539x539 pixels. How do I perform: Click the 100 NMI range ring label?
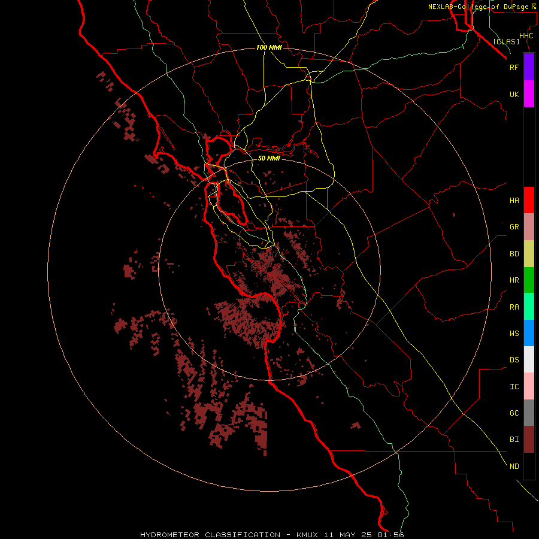tap(269, 47)
